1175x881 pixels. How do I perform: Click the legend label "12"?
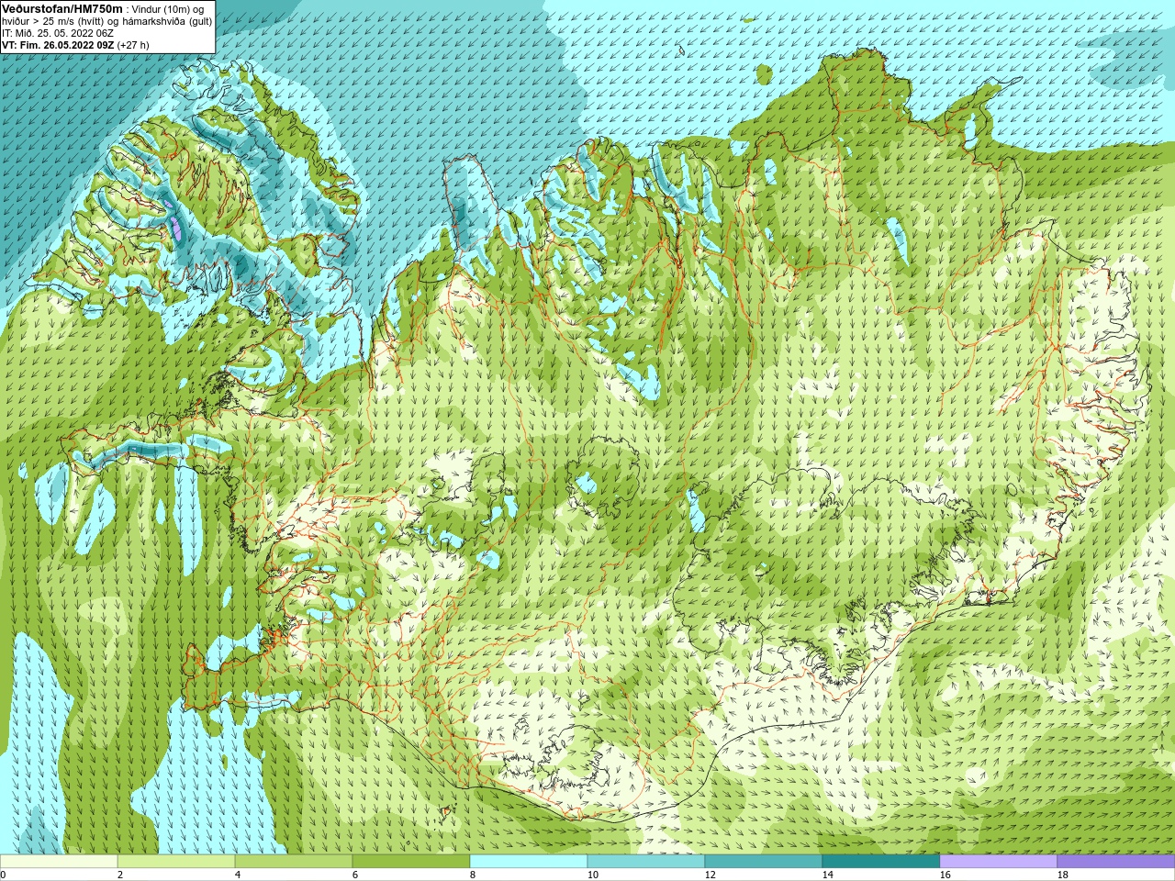tap(711, 875)
